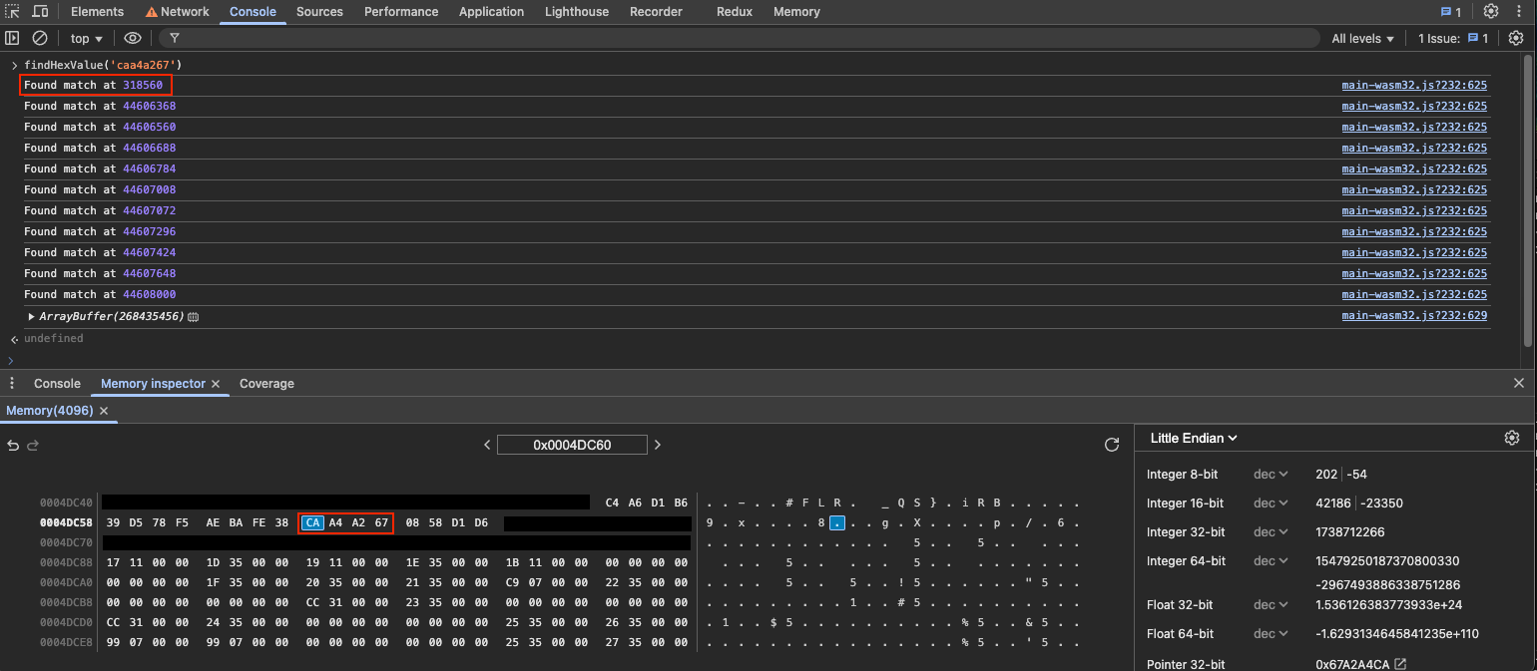Go to previous memory page
The width and height of the screenshot is (1537, 671).
pyautogui.click(x=487, y=445)
